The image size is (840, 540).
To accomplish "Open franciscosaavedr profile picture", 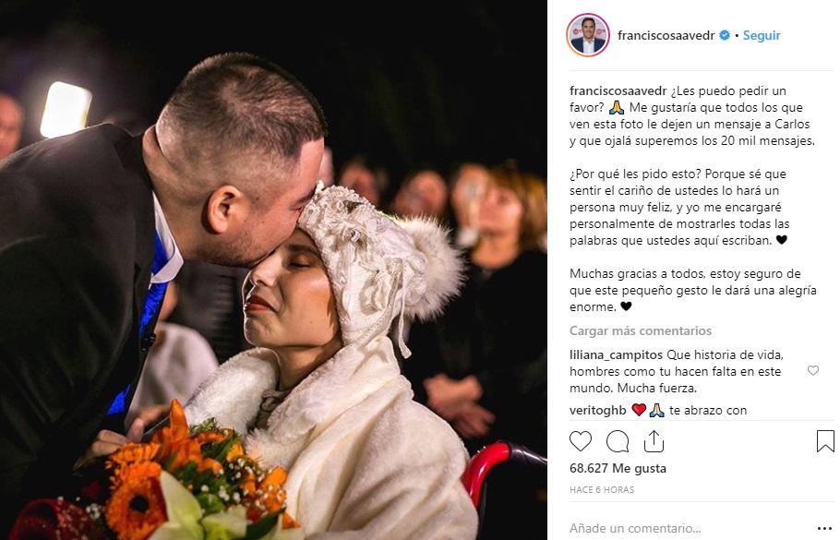I will pos(588,35).
